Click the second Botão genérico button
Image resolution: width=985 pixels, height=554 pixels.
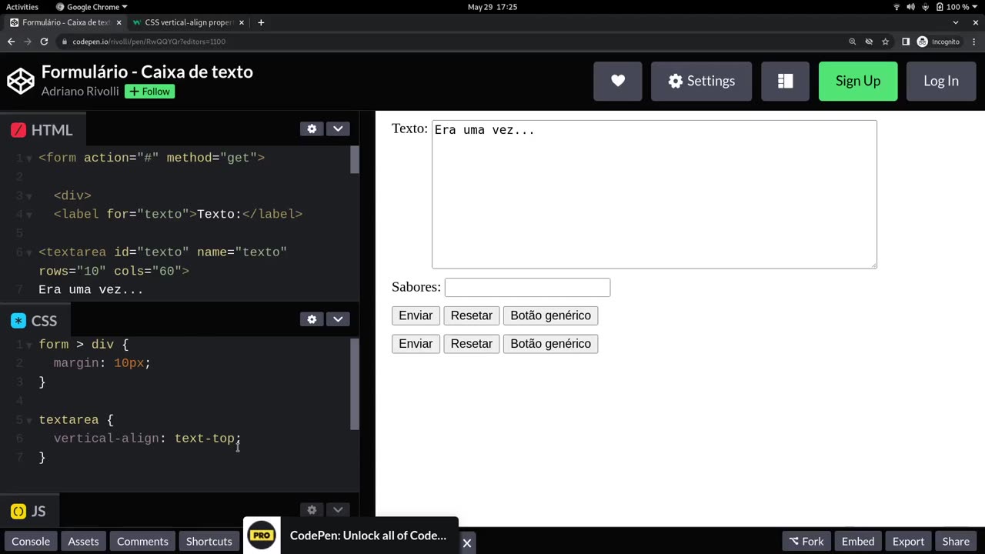tap(550, 343)
